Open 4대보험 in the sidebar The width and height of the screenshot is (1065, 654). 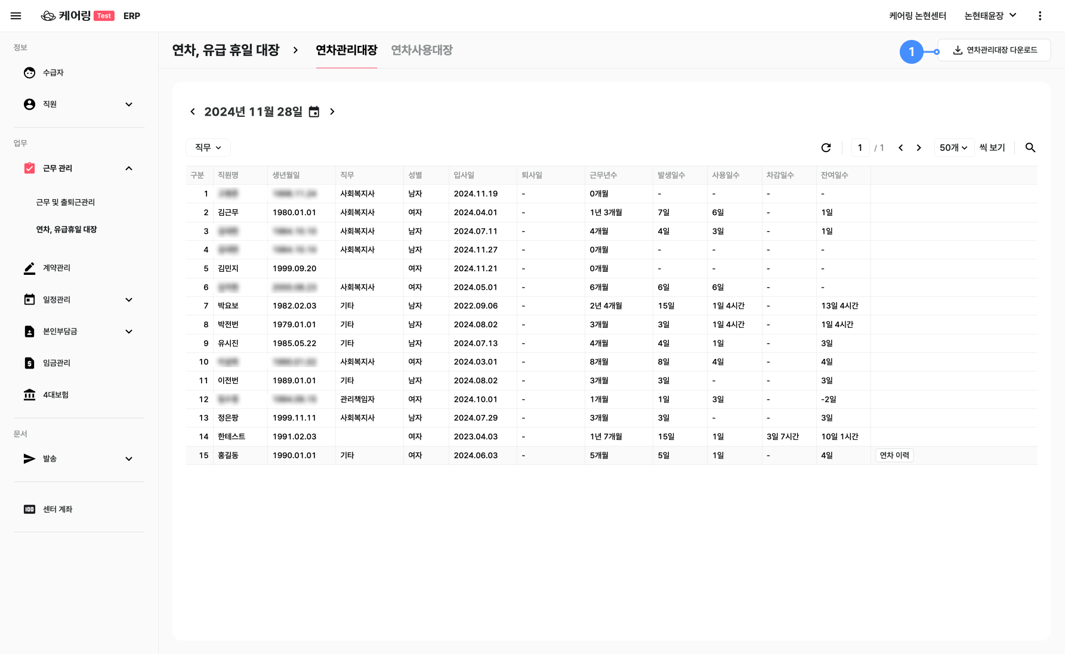[x=55, y=395]
